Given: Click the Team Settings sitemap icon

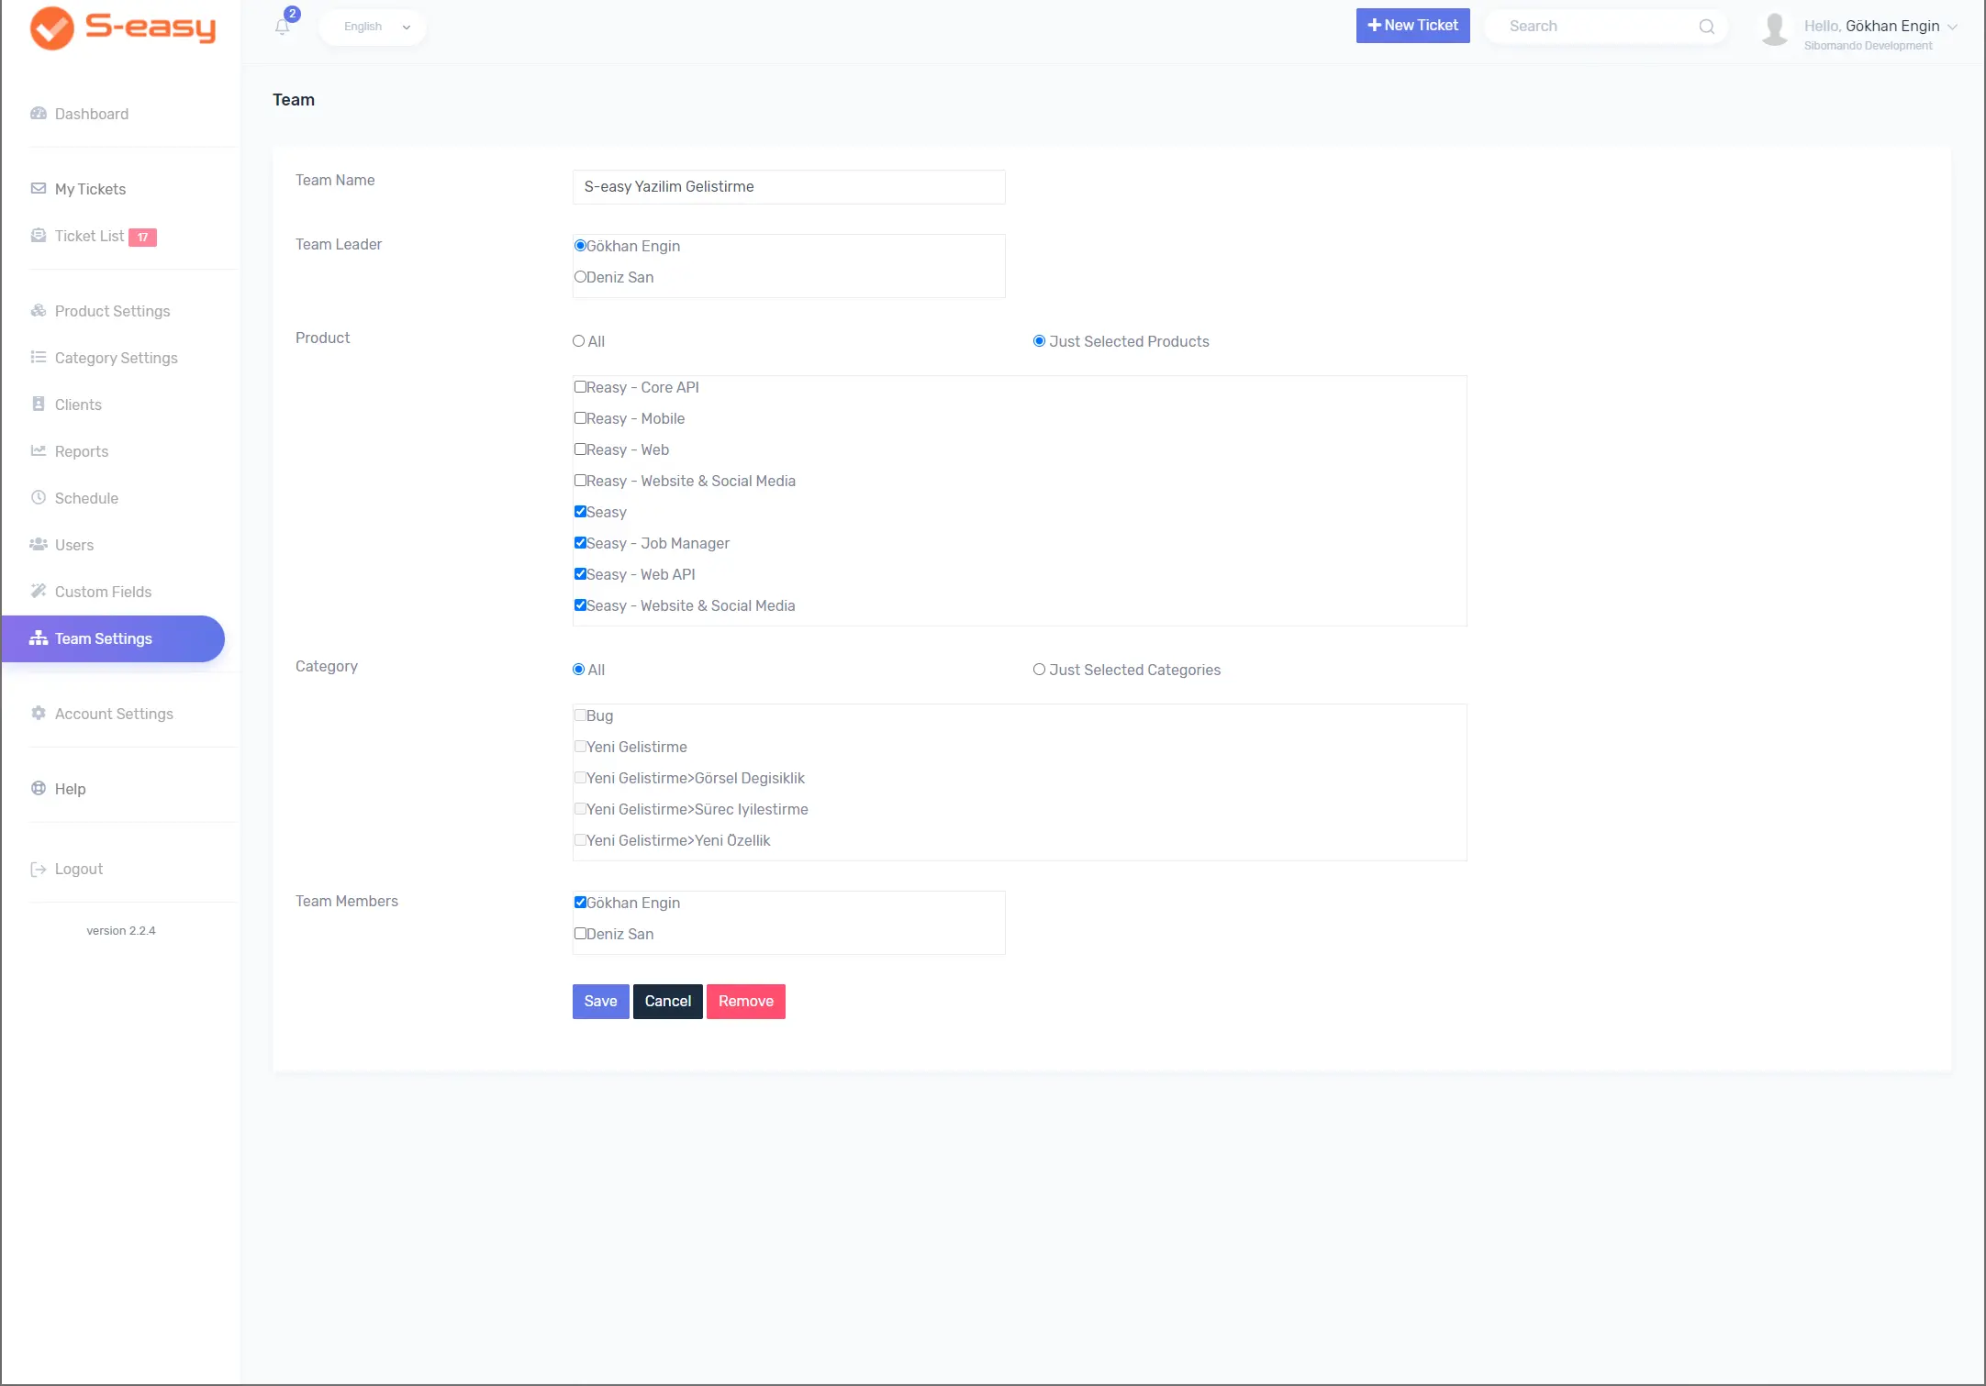Looking at the screenshot, I should click(x=39, y=638).
